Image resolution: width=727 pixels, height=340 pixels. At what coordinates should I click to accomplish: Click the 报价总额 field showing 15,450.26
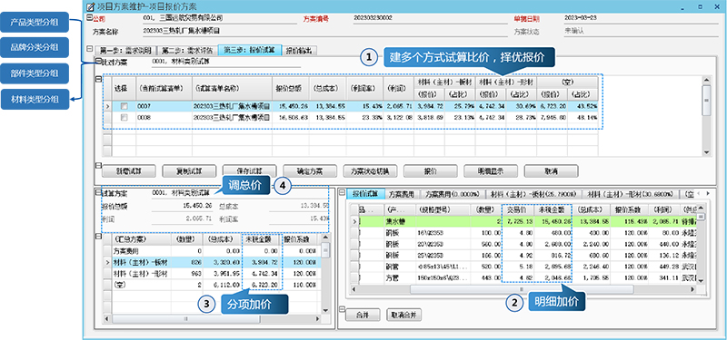[x=183, y=206]
